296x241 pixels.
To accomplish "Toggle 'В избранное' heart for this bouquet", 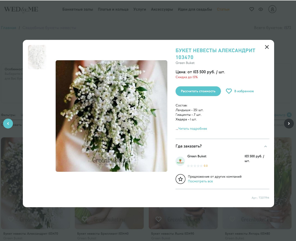I will (x=229, y=91).
